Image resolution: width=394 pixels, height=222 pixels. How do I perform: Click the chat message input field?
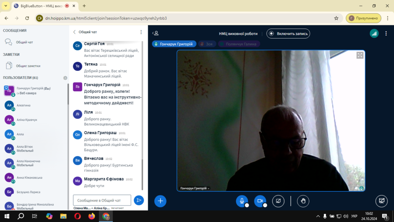click(x=102, y=200)
